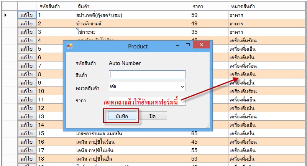307x166 pixels.
Task: Select the เครื่องดื่มปั่น category cell in row 18
Action: tap(266, 159)
